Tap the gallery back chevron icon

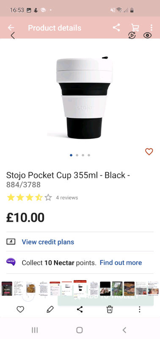(x=13, y=36)
